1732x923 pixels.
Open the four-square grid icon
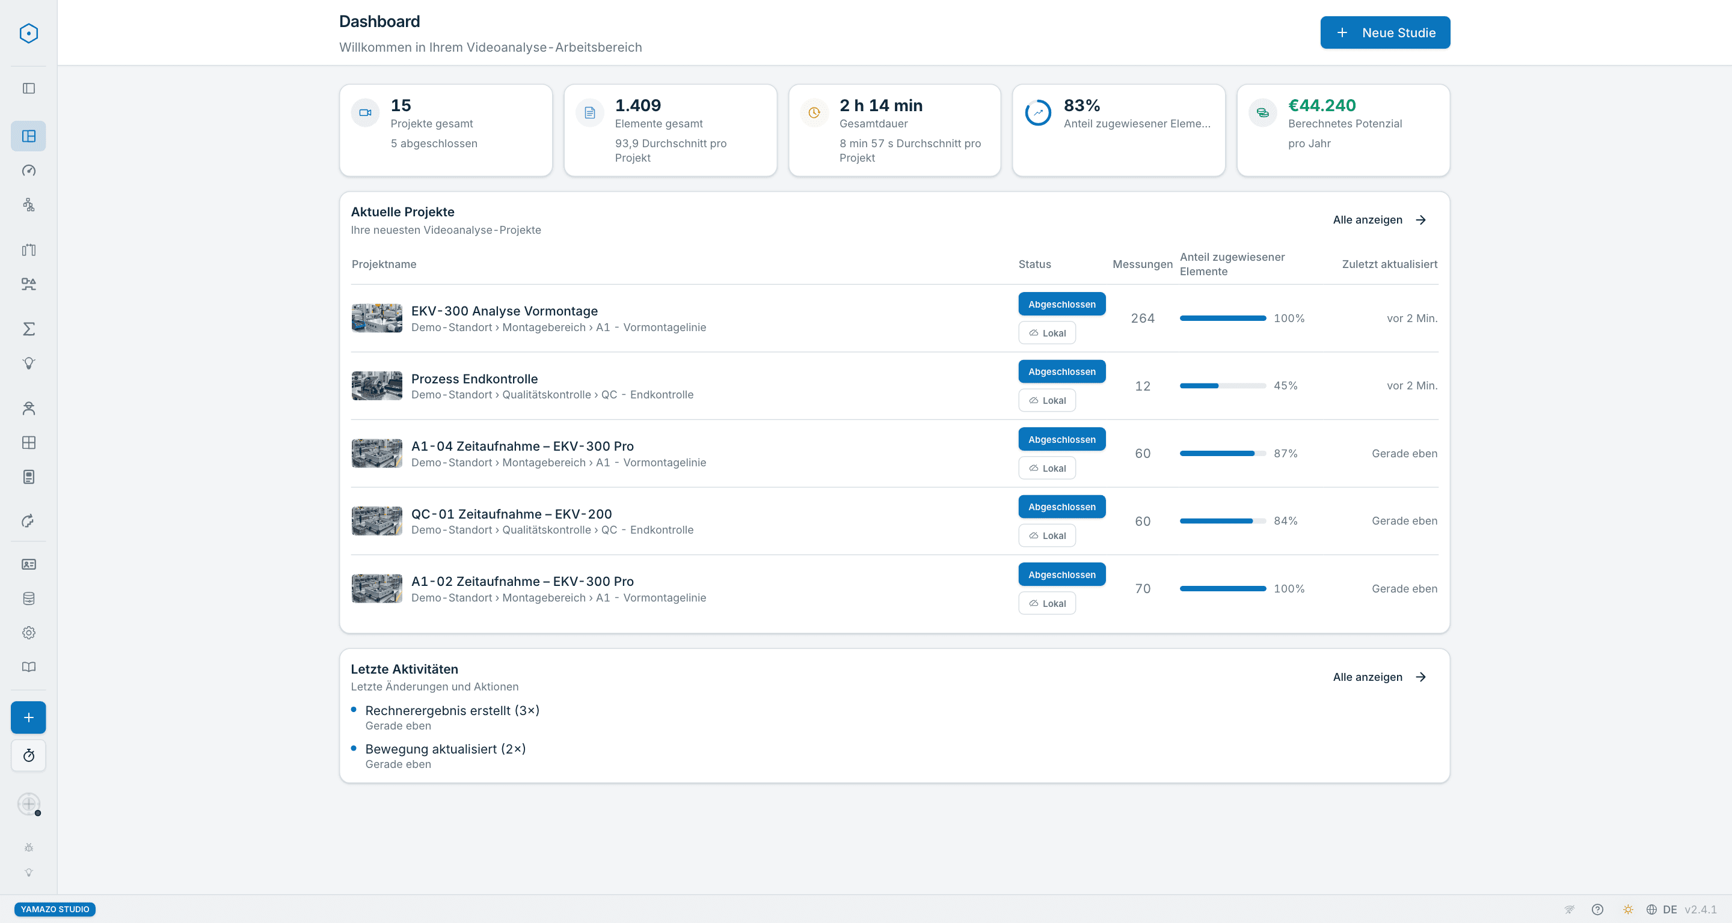click(28, 443)
